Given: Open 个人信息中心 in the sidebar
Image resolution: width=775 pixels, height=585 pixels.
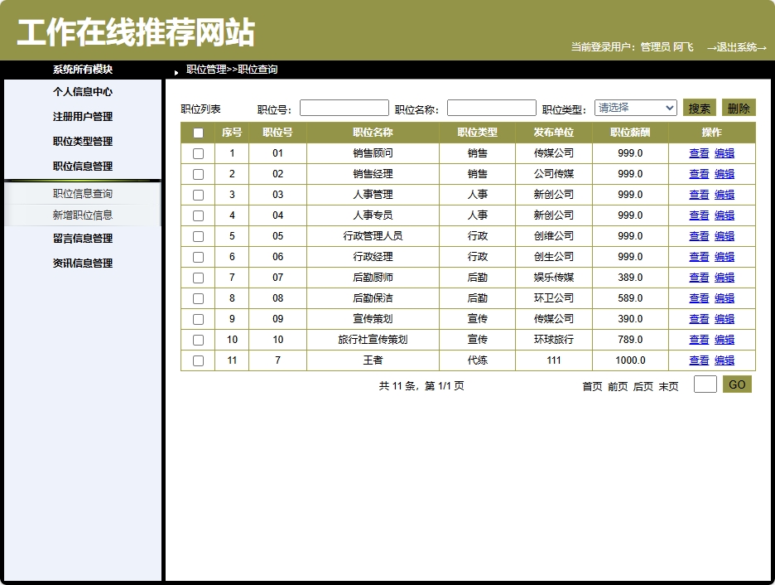Looking at the screenshot, I should coord(83,92).
